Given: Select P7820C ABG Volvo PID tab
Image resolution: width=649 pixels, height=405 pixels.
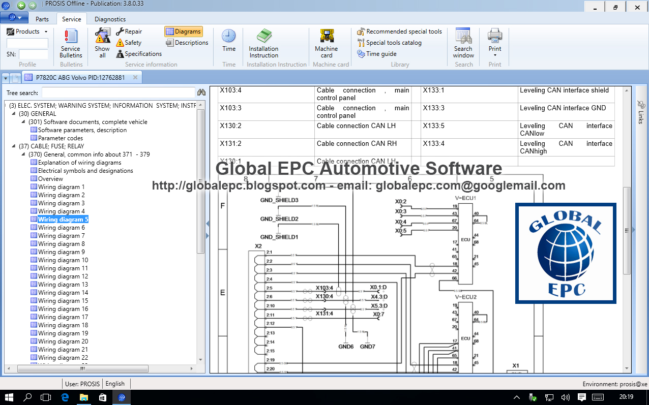Looking at the screenshot, I should point(80,78).
